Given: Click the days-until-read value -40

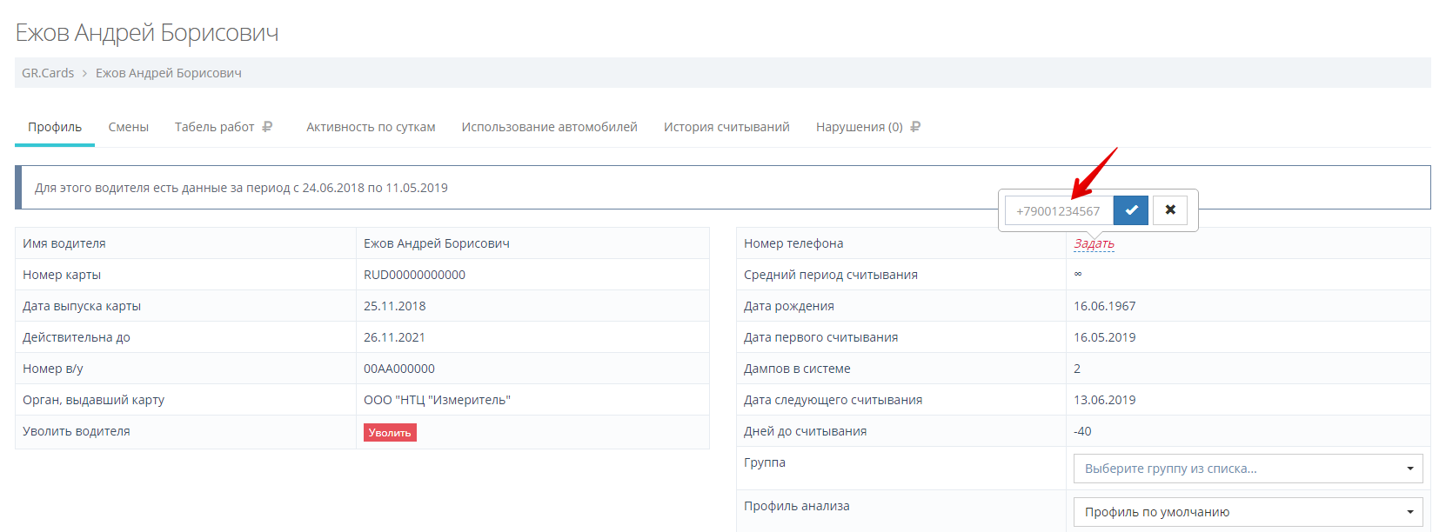Looking at the screenshot, I should [1082, 431].
